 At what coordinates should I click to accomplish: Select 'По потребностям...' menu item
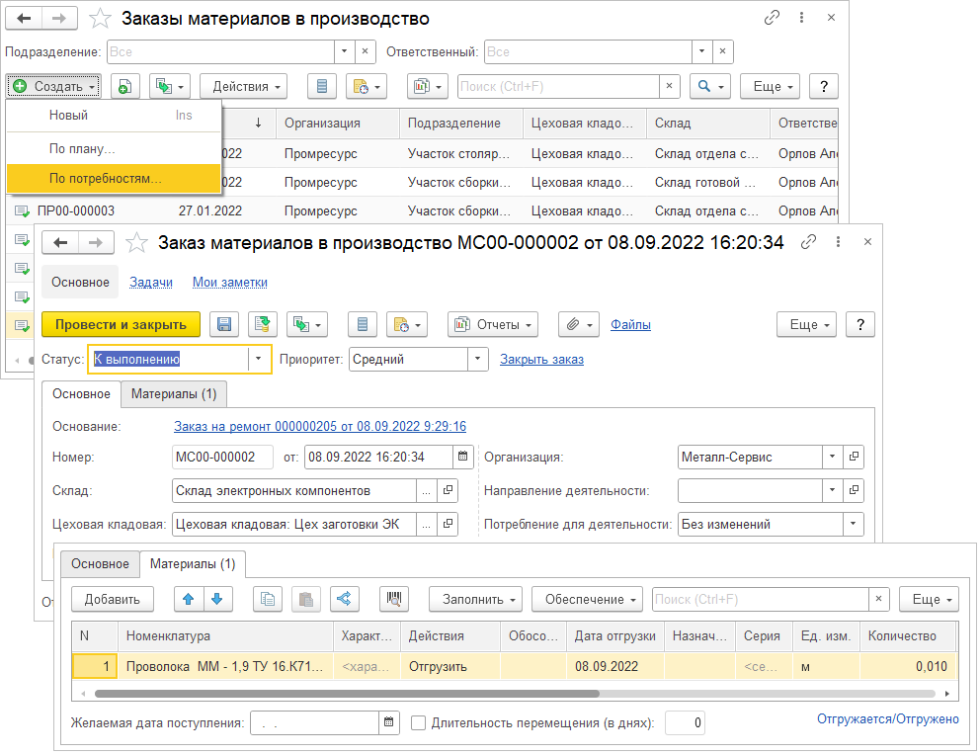[x=106, y=178]
